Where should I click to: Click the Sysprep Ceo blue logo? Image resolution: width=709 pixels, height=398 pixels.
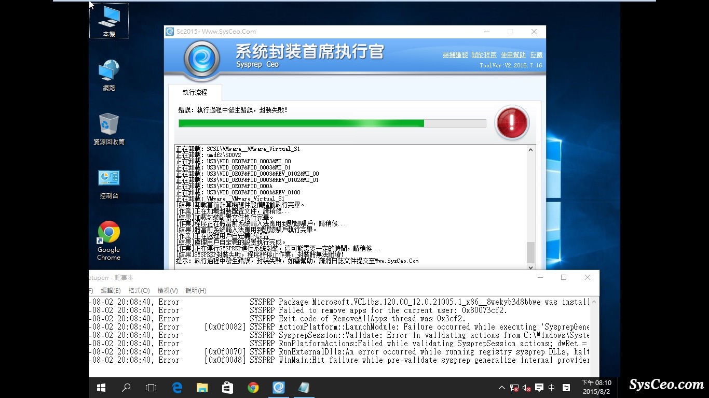(202, 60)
